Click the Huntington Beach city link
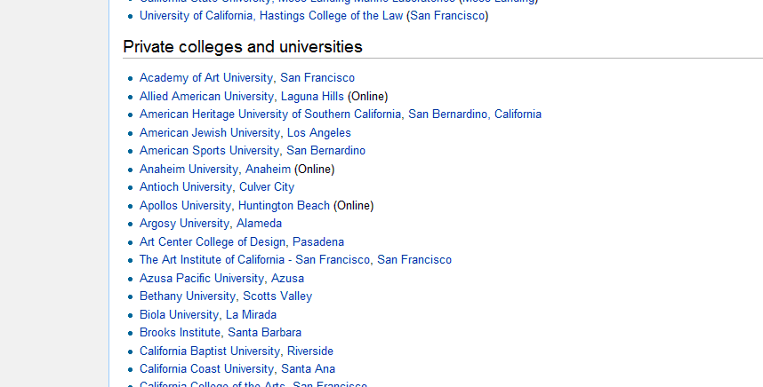763x387 pixels. (284, 206)
